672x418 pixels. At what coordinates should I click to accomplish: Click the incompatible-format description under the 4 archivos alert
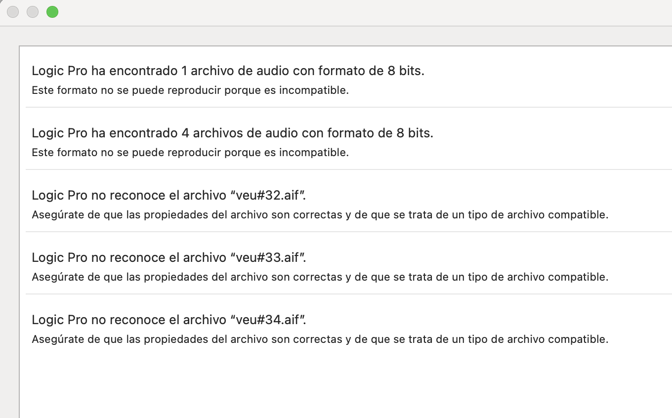point(190,153)
